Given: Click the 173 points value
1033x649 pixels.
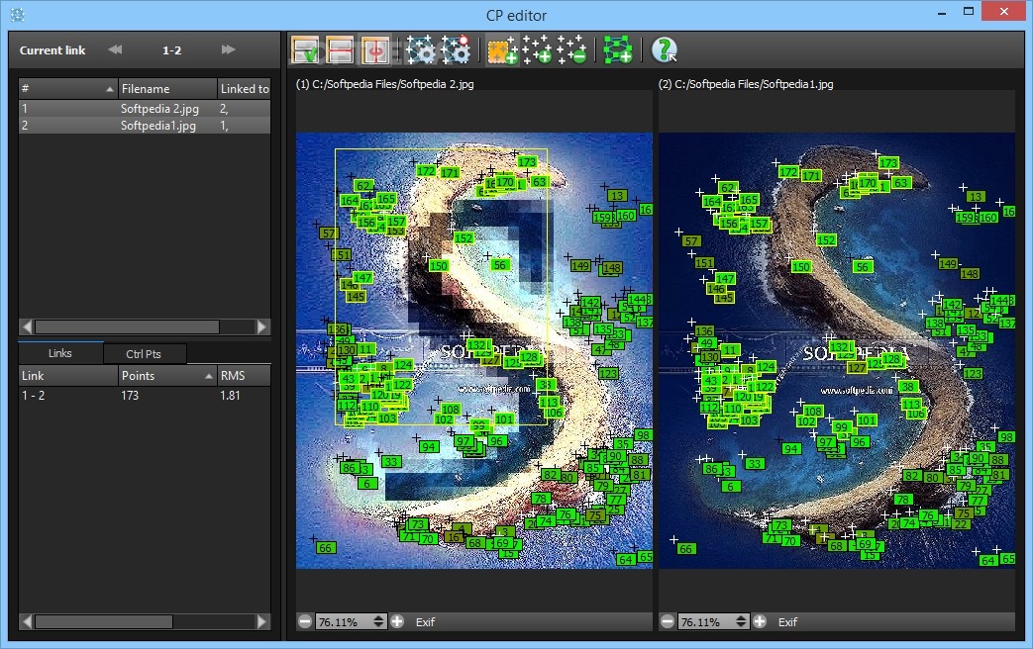Looking at the screenshot, I should pos(130,395).
